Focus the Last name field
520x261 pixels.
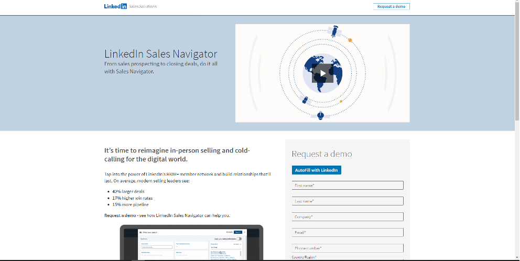click(x=348, y=201)
